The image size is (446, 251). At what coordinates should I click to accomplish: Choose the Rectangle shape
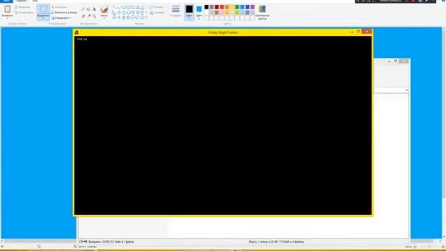coord(128,7)
